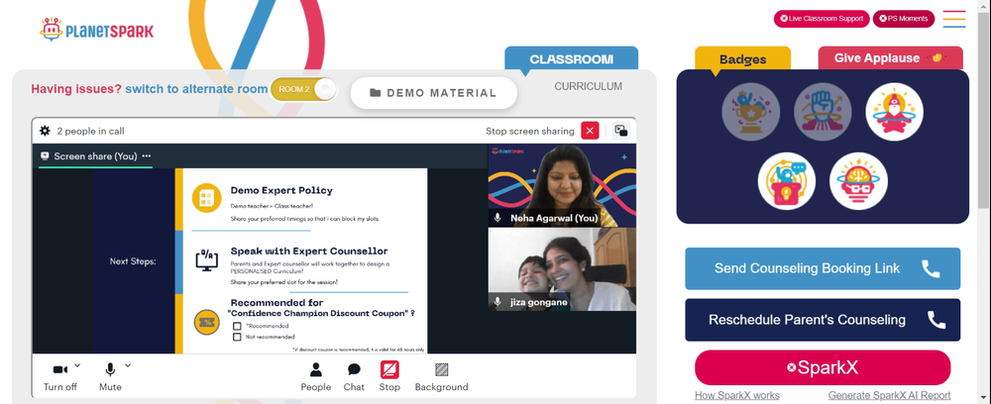
Task: Select jiza gongane video tile
Action: [562, 269]
